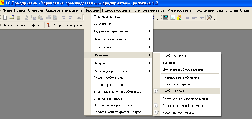Open the Сервис menu
The image size is (252, 119).
click(222, 10)
